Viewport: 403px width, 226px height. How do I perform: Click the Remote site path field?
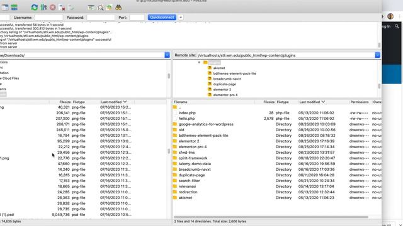[286, 55]
